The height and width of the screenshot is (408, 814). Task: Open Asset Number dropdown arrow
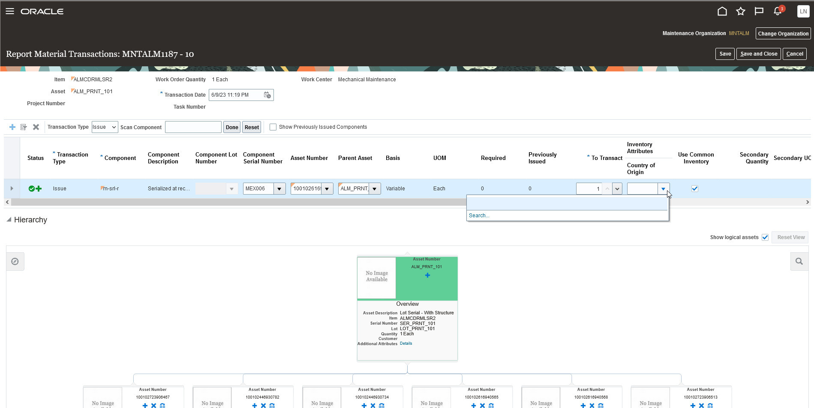[327, 189]
